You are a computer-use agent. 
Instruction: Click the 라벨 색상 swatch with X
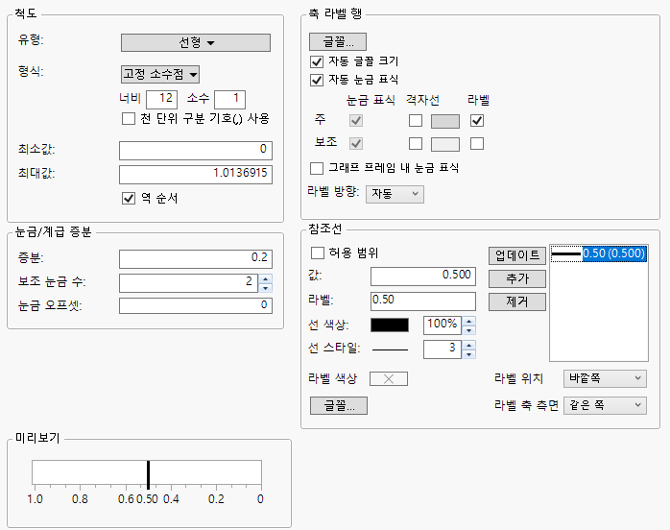(x=389, y=378)
